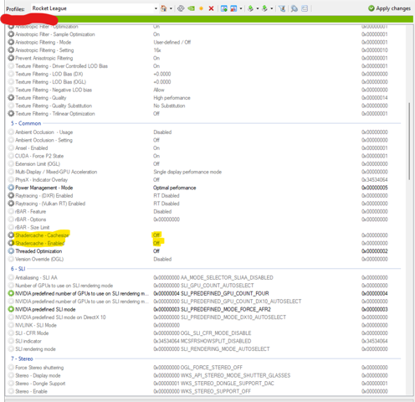Click 'SLI_GPU_COUNT_AUTOSELECT' value cell
415x402 pixels.
[x=203, y=286]
